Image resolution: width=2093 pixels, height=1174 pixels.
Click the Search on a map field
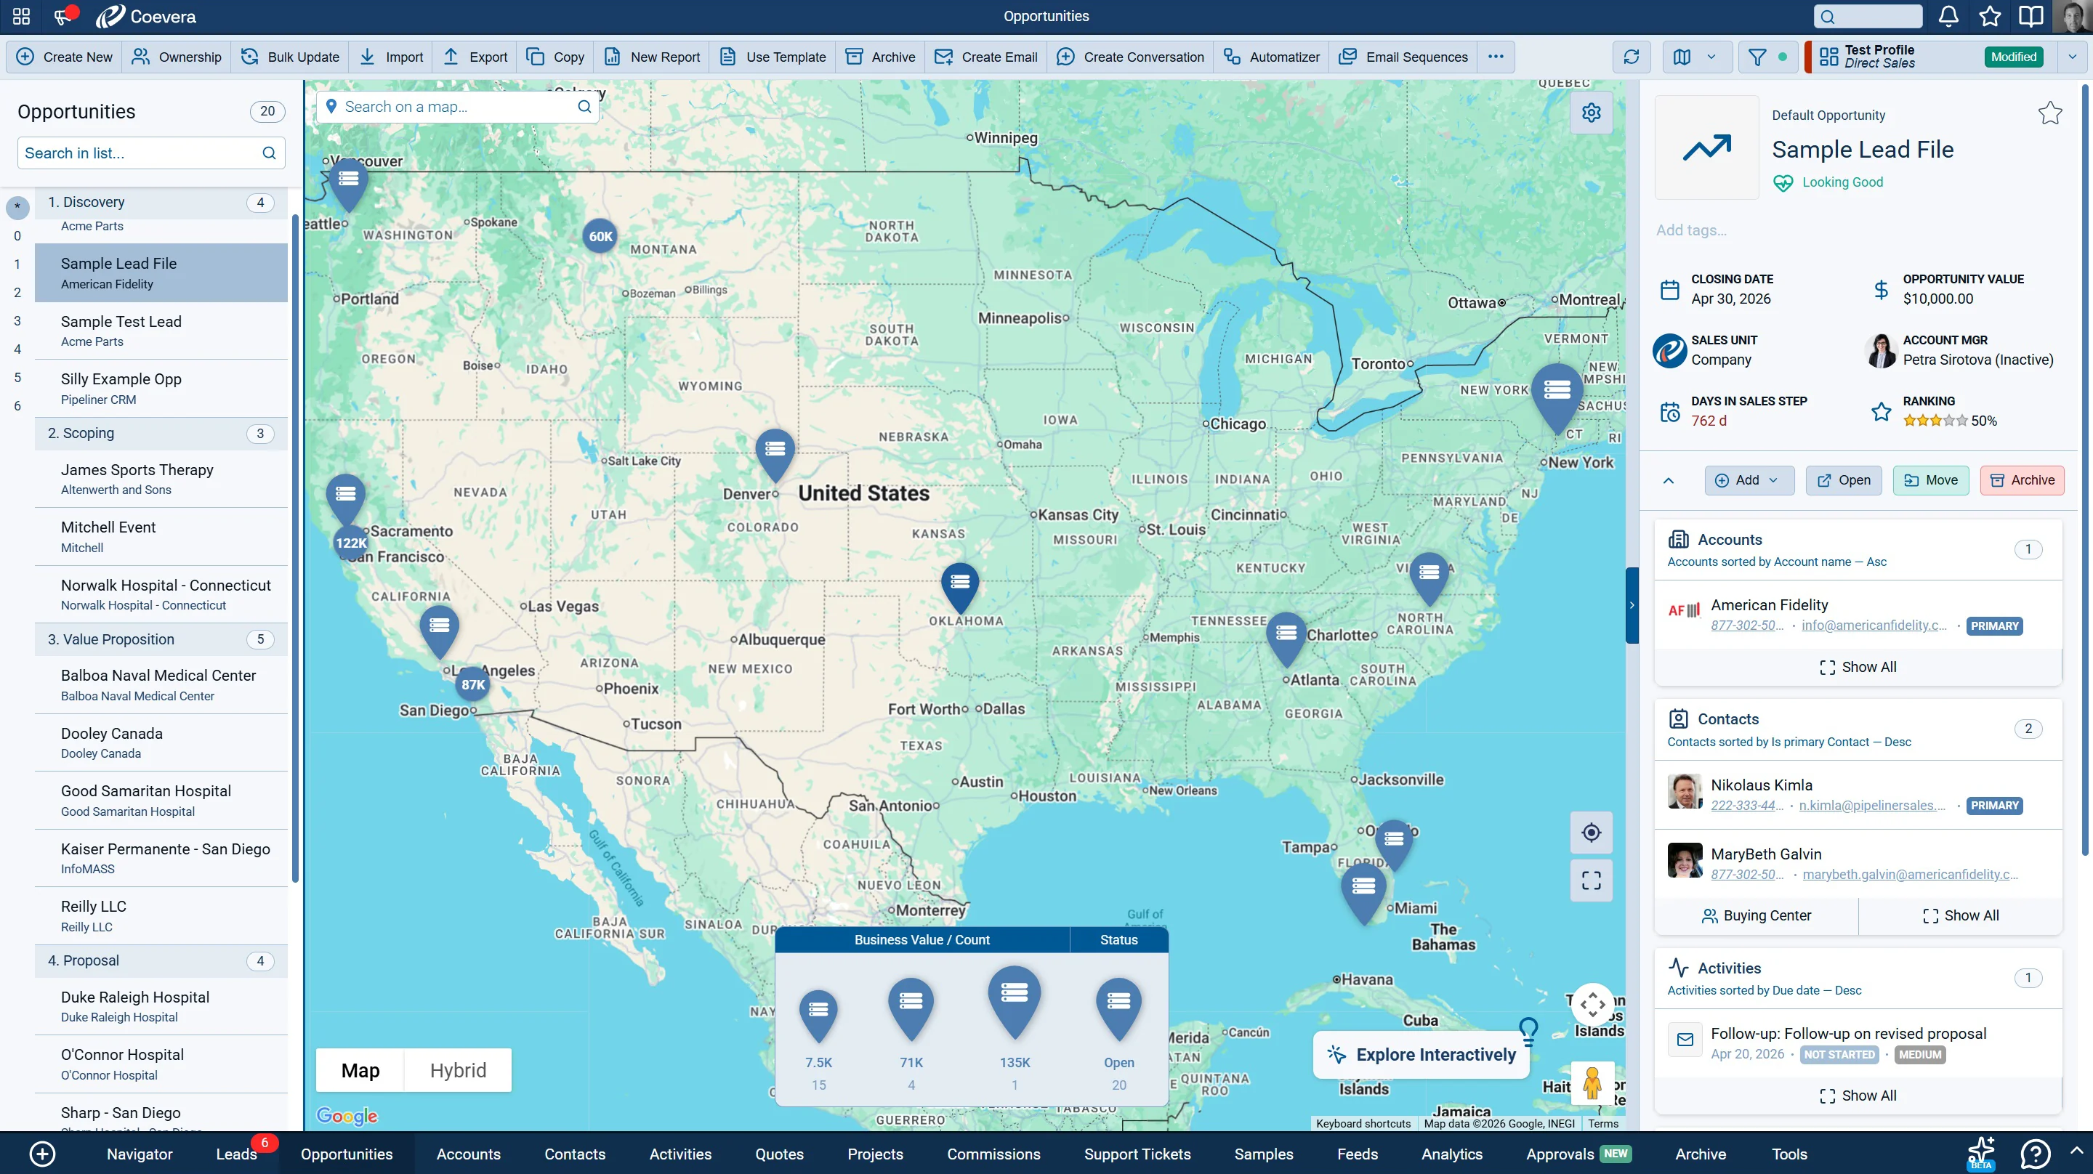[x=456, y=107]
